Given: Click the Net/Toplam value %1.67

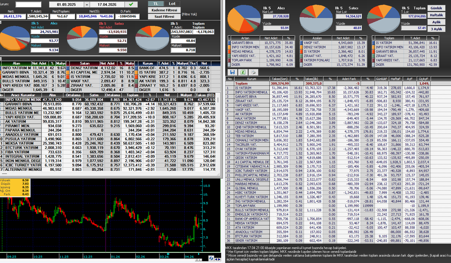Looking at the screenshot, I should pos(62,17).
